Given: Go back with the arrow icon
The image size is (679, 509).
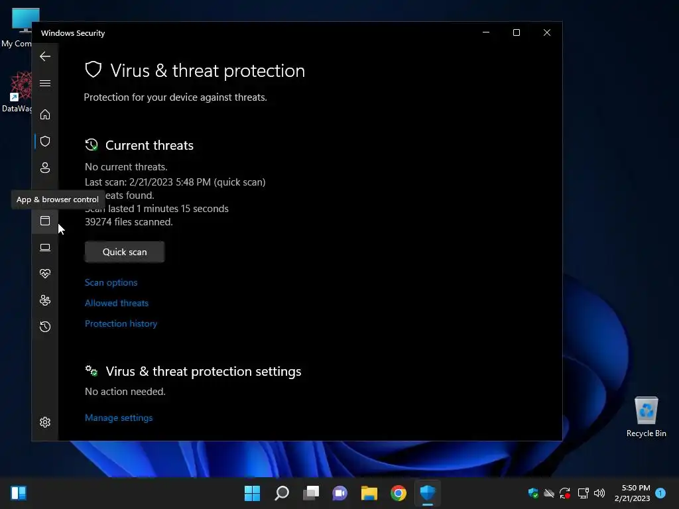Looking at the screenshot, I should click(x=45, y=56).
